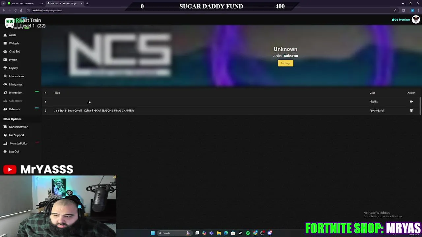This screenshot has width=422, height=237.
Task: Click Go Premium
Action: [401, 20]
